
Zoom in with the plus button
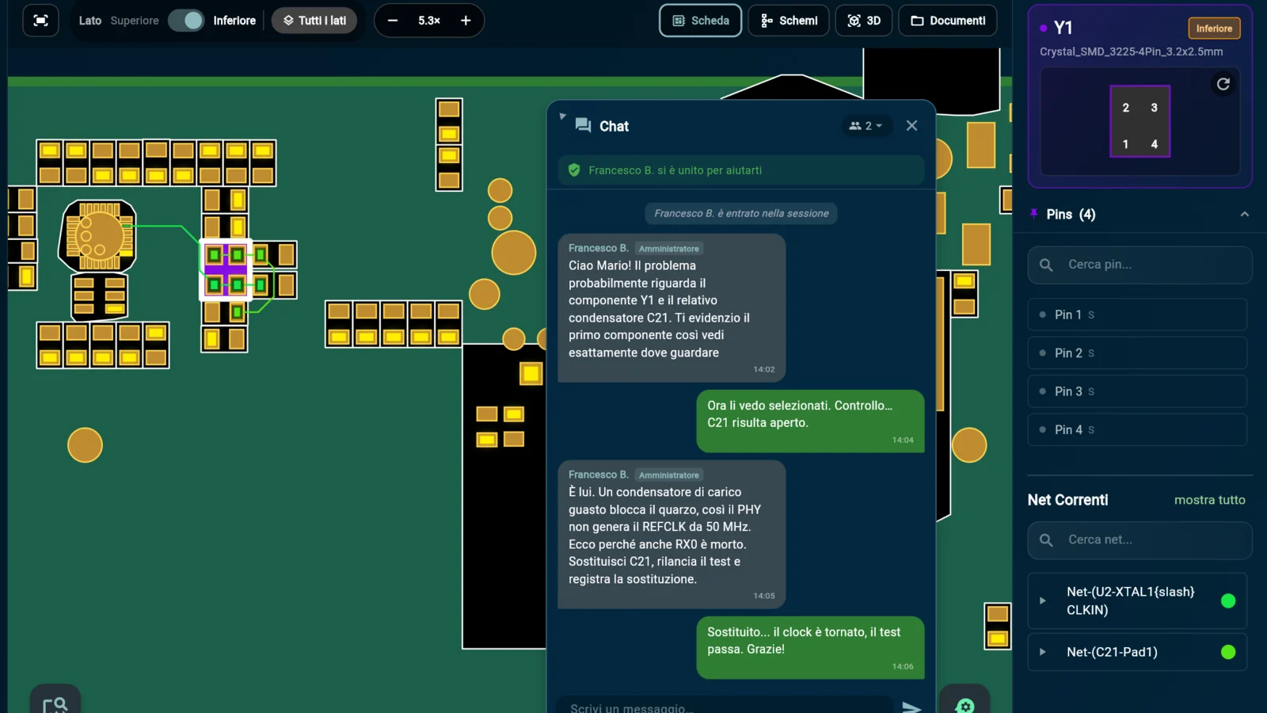(x=466, y=21)
